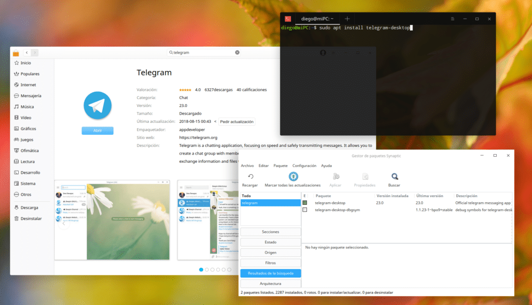This screenshot has width=532, height=305.
Task: Open the Paquete menu in Synaptic
Action: [281, 165]
